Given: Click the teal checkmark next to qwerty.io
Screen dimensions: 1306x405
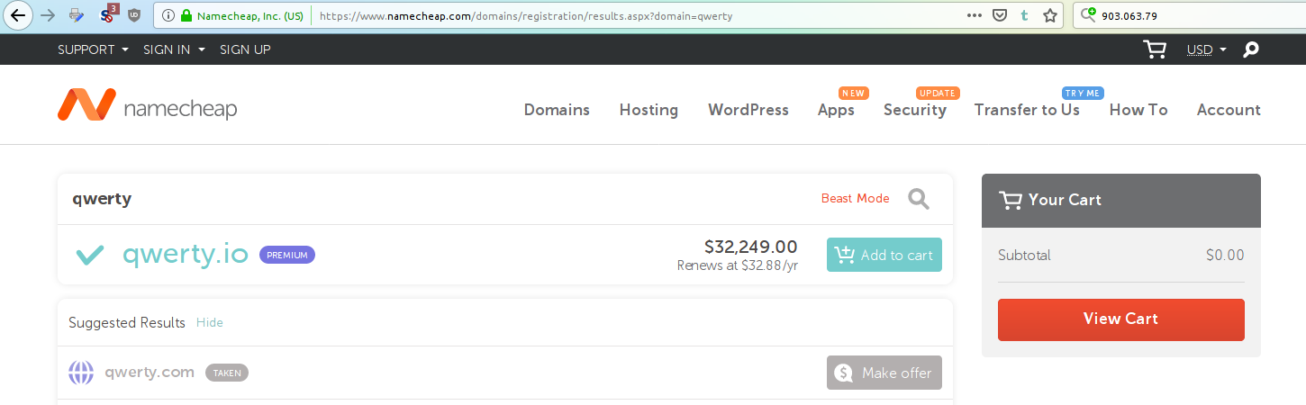Looking at the screenshot, I should (90, 255).
